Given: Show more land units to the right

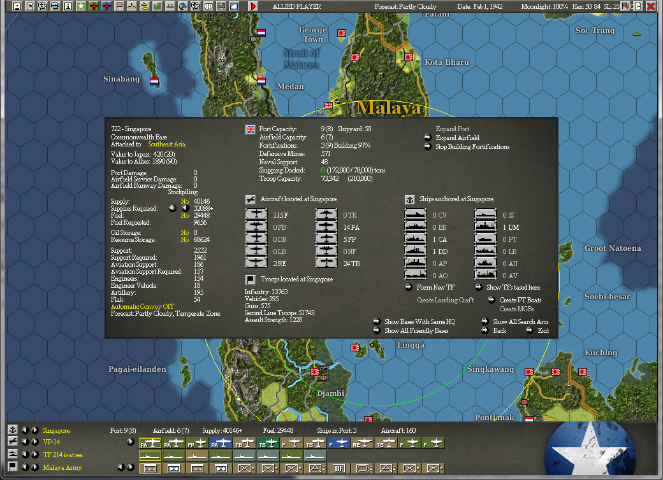Looking at the screenshot, I should click(131, 467).
